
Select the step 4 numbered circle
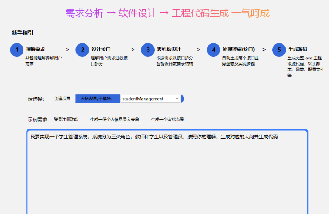pyautogui.click(x=214, y=50)
